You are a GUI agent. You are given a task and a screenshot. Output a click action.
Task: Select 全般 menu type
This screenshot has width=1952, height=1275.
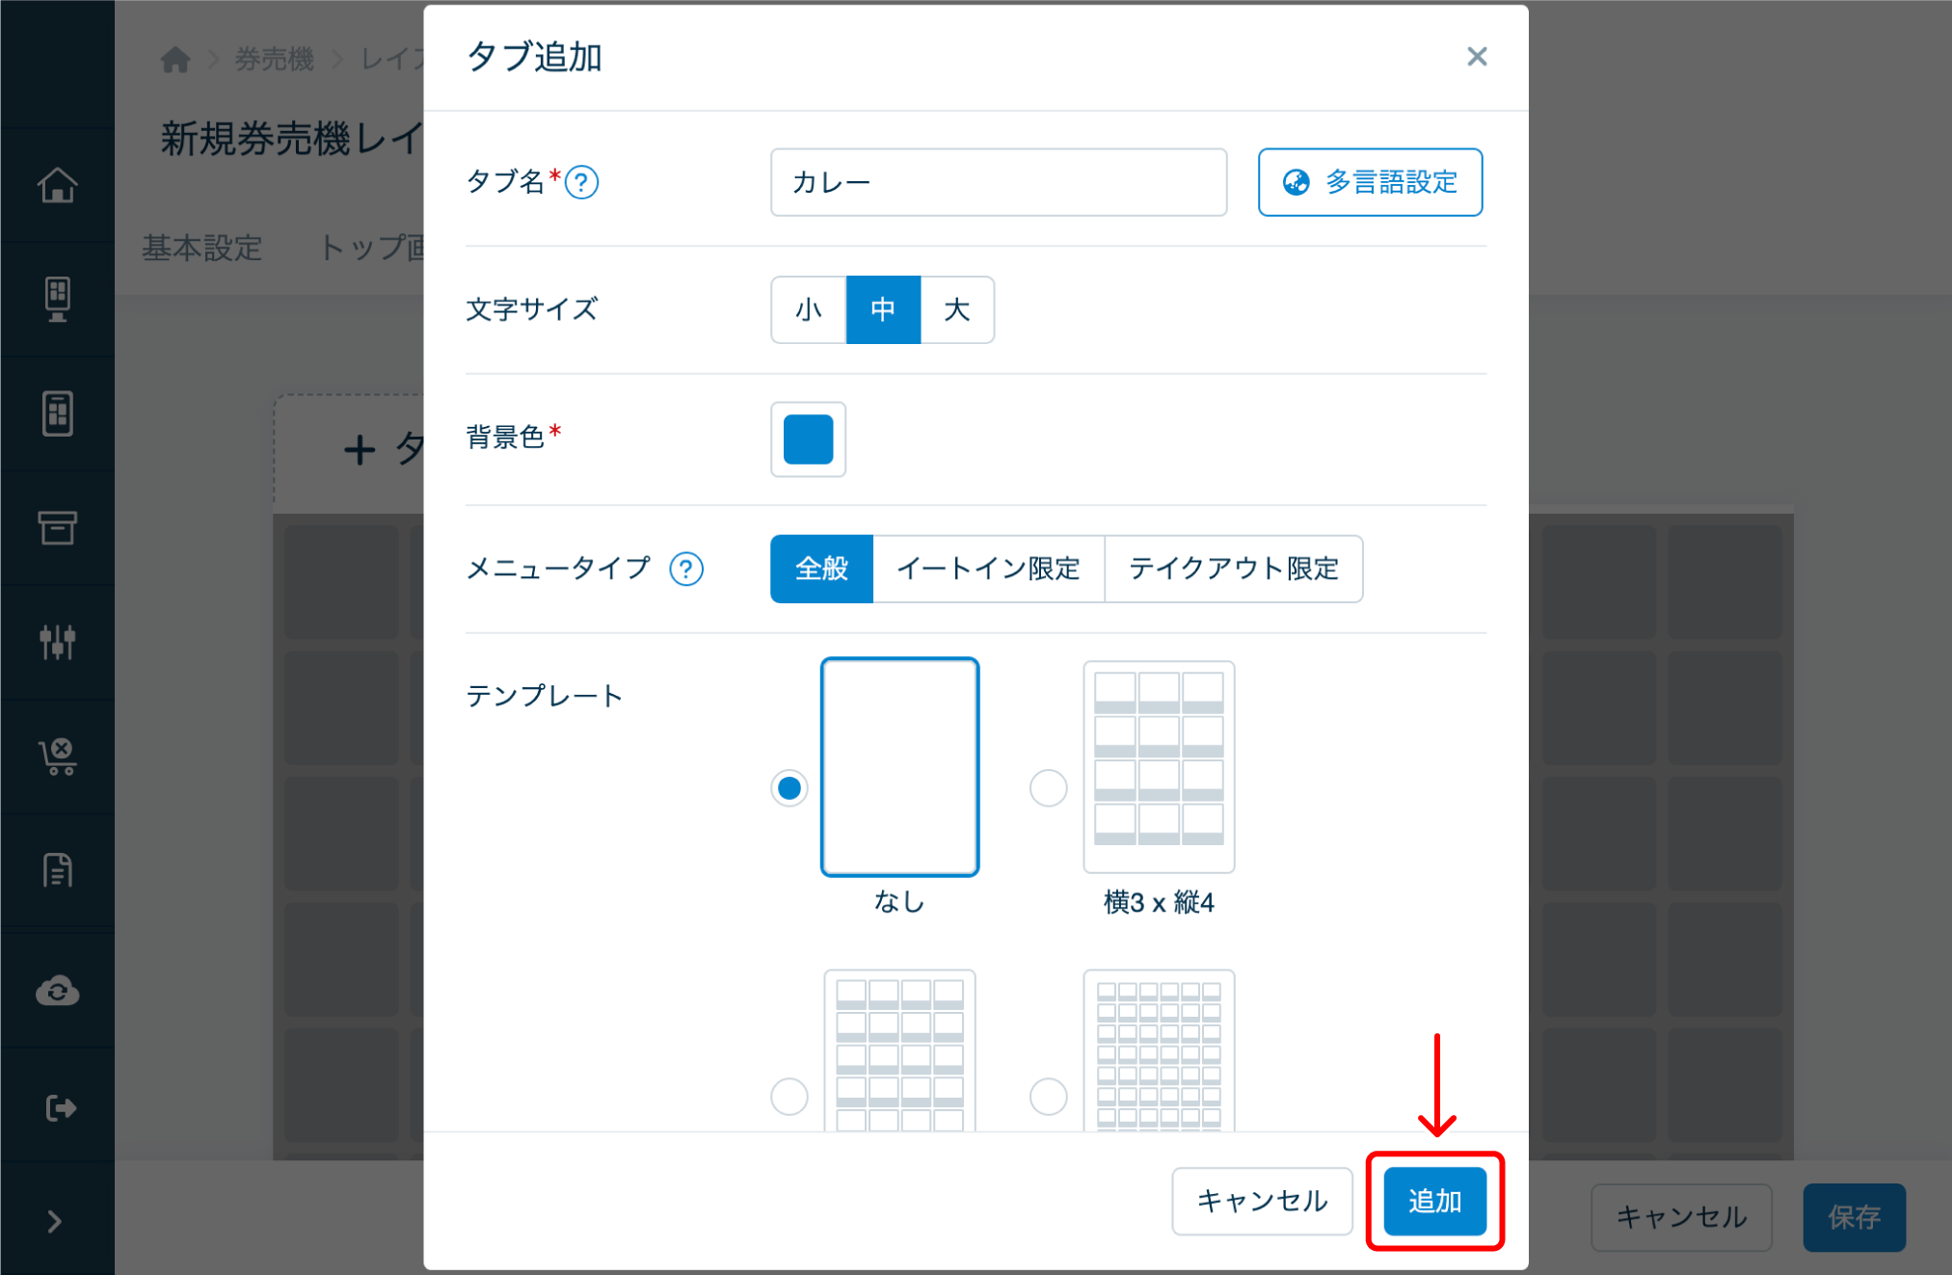(821, 569)
